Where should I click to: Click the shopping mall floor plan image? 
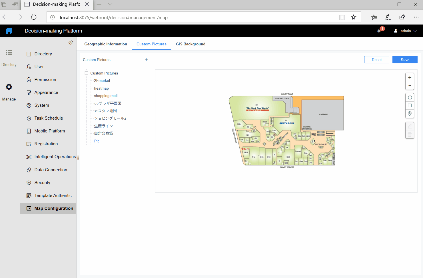click(x=286, y=131)
